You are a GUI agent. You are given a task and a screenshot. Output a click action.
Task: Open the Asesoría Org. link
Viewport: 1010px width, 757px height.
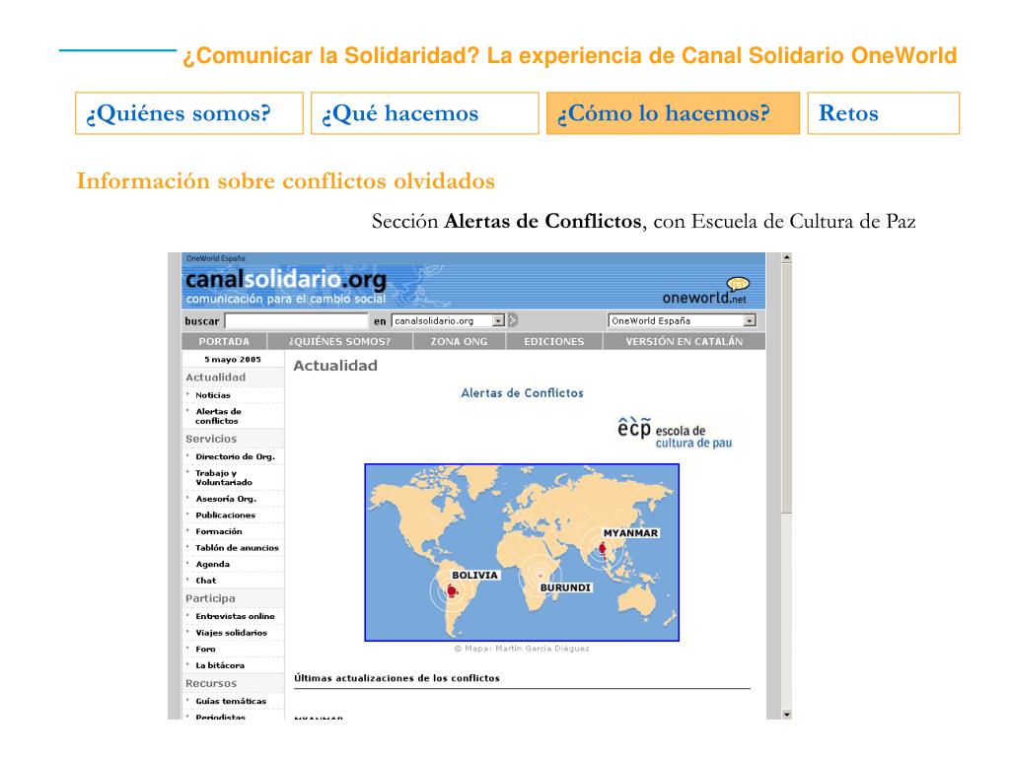pyautogui.click(x=226, y=499)
